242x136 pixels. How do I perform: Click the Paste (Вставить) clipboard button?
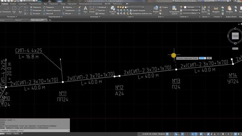pos(230,9)
